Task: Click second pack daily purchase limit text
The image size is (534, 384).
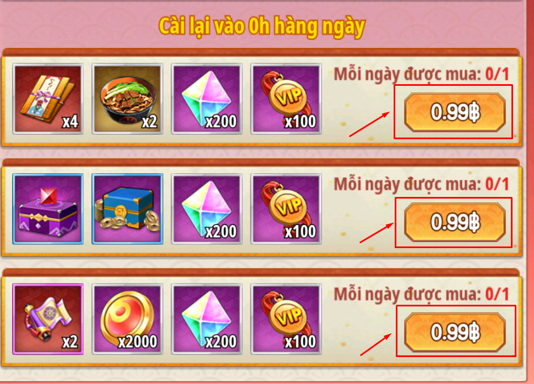Action: click(421, 184)
